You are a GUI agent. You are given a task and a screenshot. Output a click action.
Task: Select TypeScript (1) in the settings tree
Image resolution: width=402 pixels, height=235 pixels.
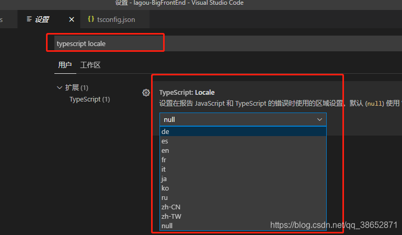pos(90,99)
